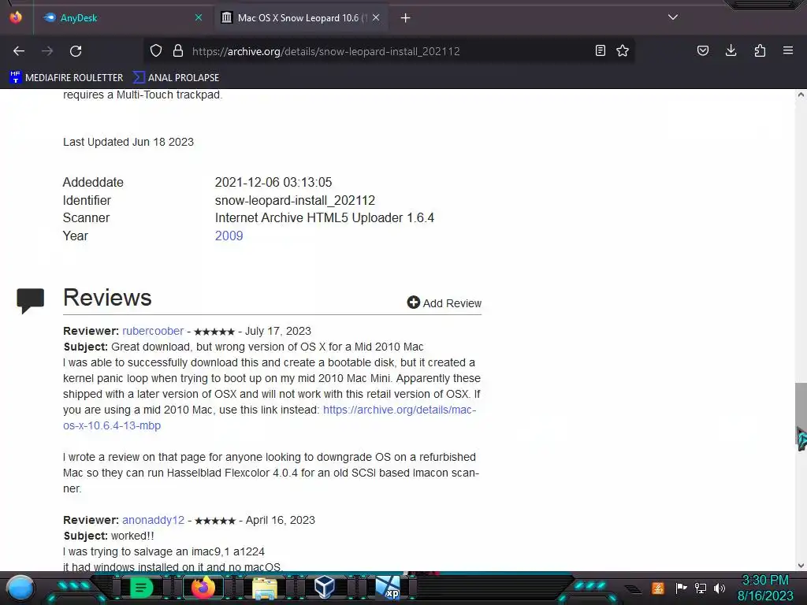Click identifier value snow-leopard-install_202112
Image resolution: width=807 pixels, height=605 pixels.
(295, 200)
